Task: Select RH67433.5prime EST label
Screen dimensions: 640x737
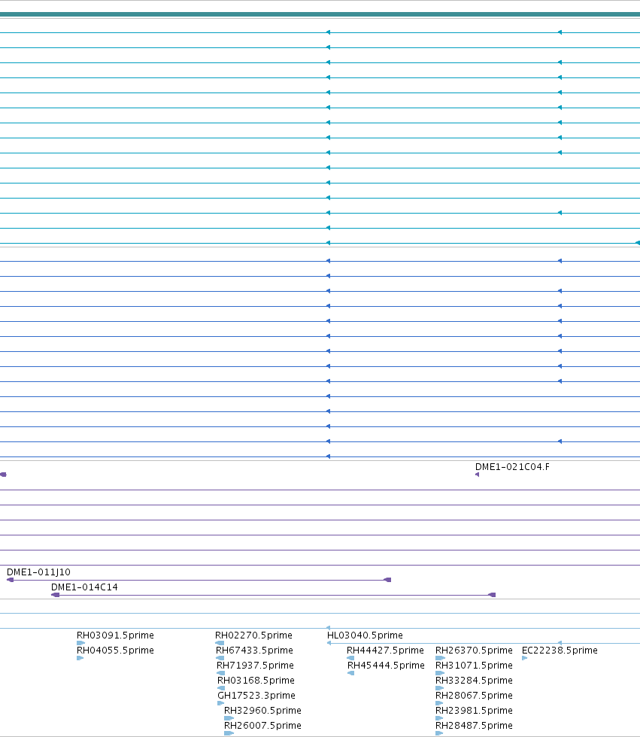Action: pyautogui.click(x=254, y=650)
